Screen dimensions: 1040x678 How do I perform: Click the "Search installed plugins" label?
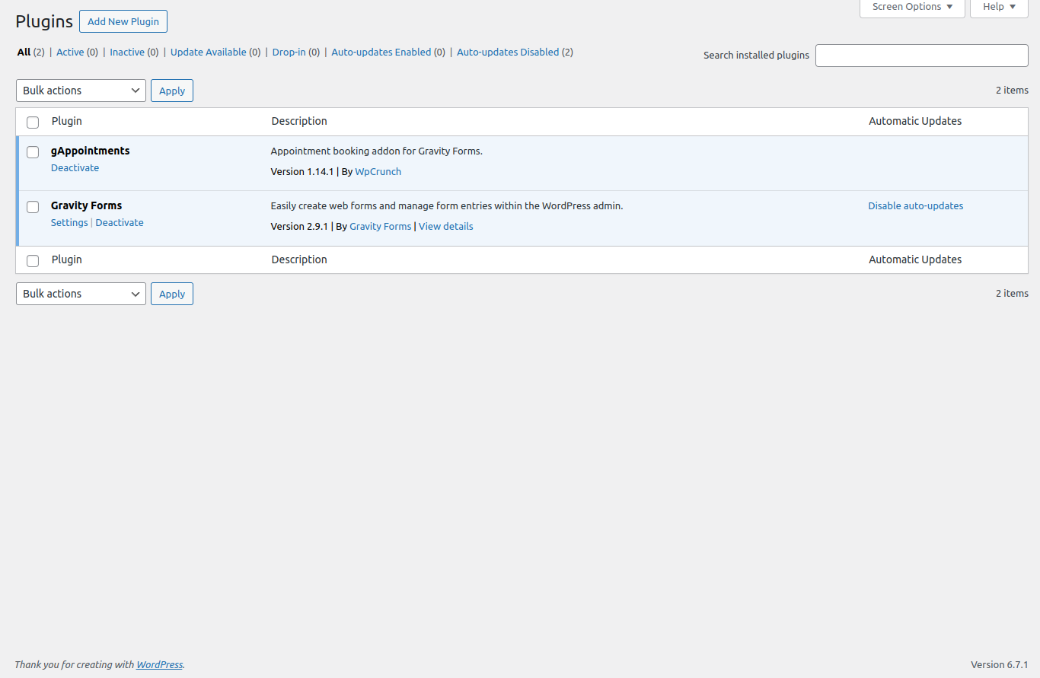coord(756,56)
